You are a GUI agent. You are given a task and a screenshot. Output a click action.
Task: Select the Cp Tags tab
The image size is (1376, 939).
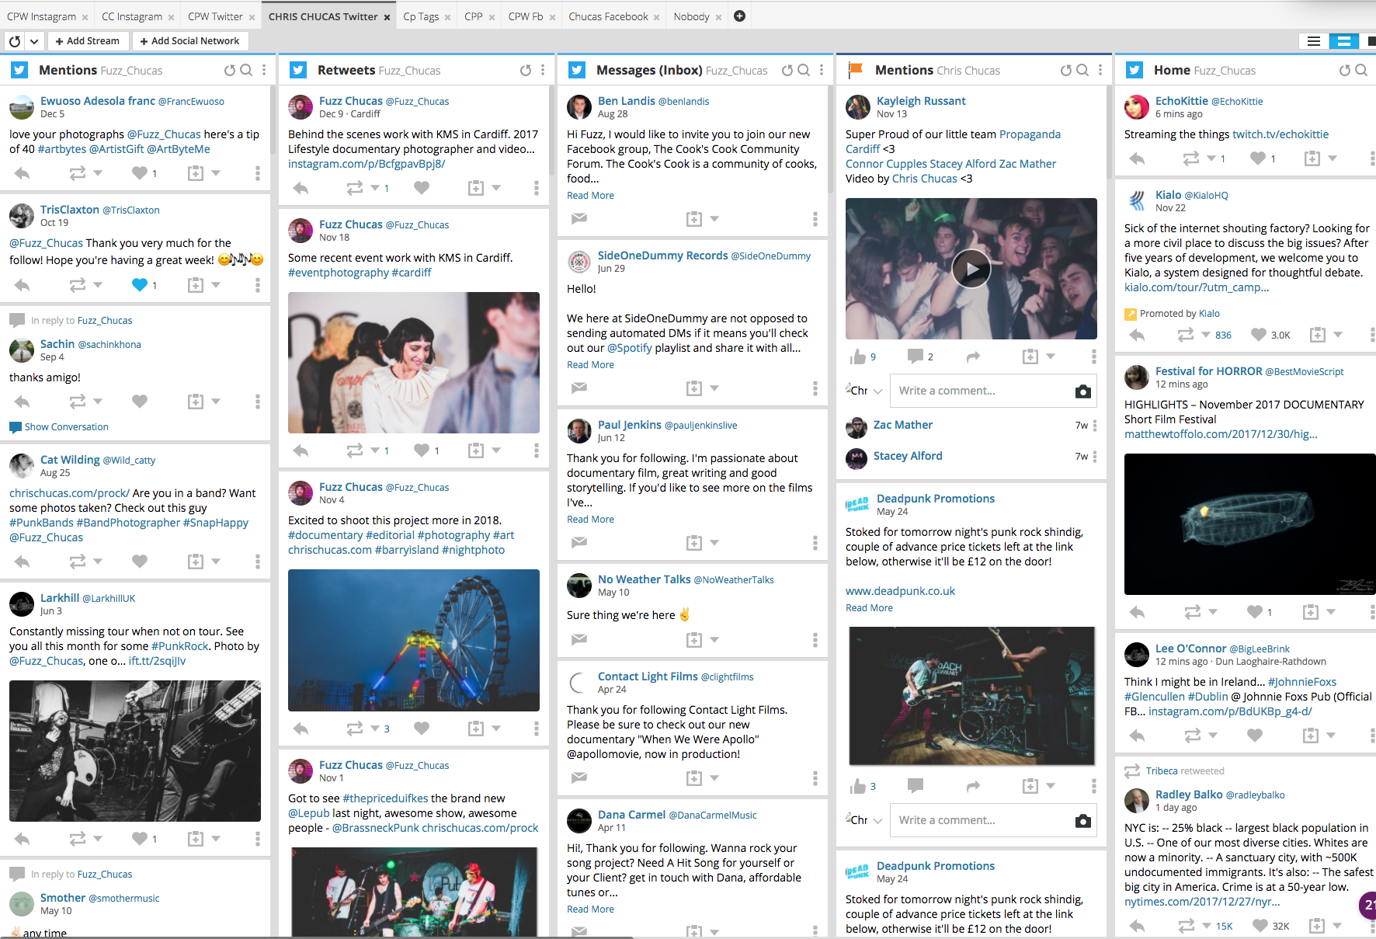pyautogui.click(x=421, y=16)
